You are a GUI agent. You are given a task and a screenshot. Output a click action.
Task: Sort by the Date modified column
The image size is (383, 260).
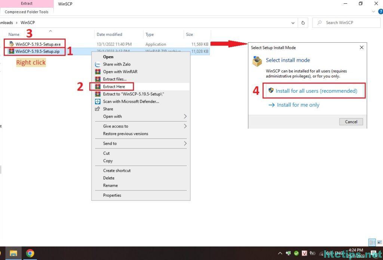109,34
